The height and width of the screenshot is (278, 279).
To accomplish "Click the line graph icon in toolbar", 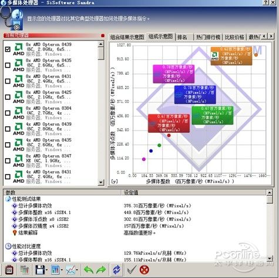I will click(x=70, y=270).
